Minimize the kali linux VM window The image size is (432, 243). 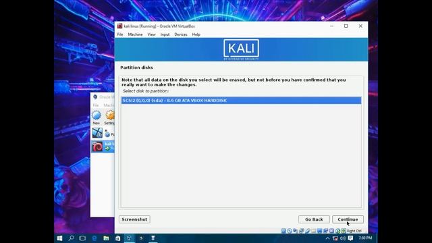click(x=331, y=26)
